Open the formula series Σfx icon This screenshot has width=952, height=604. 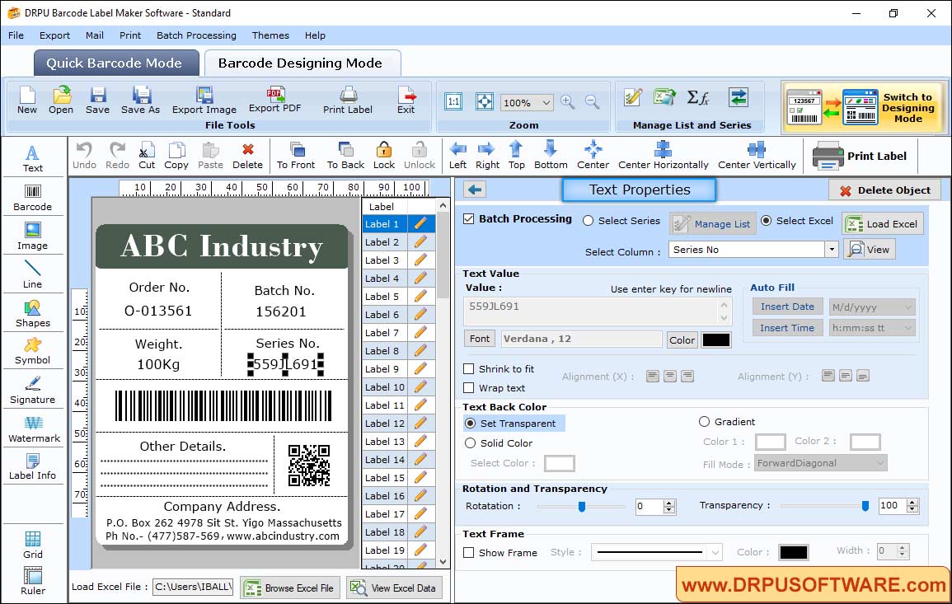point(698,97)
